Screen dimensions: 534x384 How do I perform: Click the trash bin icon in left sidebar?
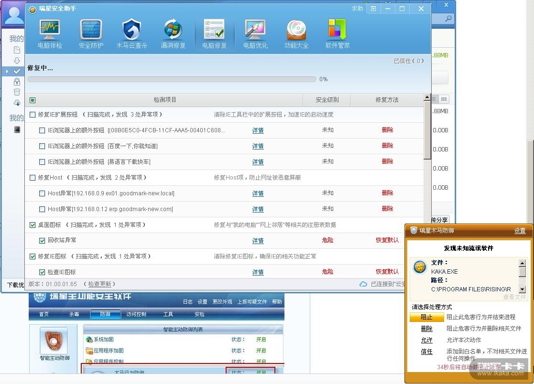coord(17,92)
